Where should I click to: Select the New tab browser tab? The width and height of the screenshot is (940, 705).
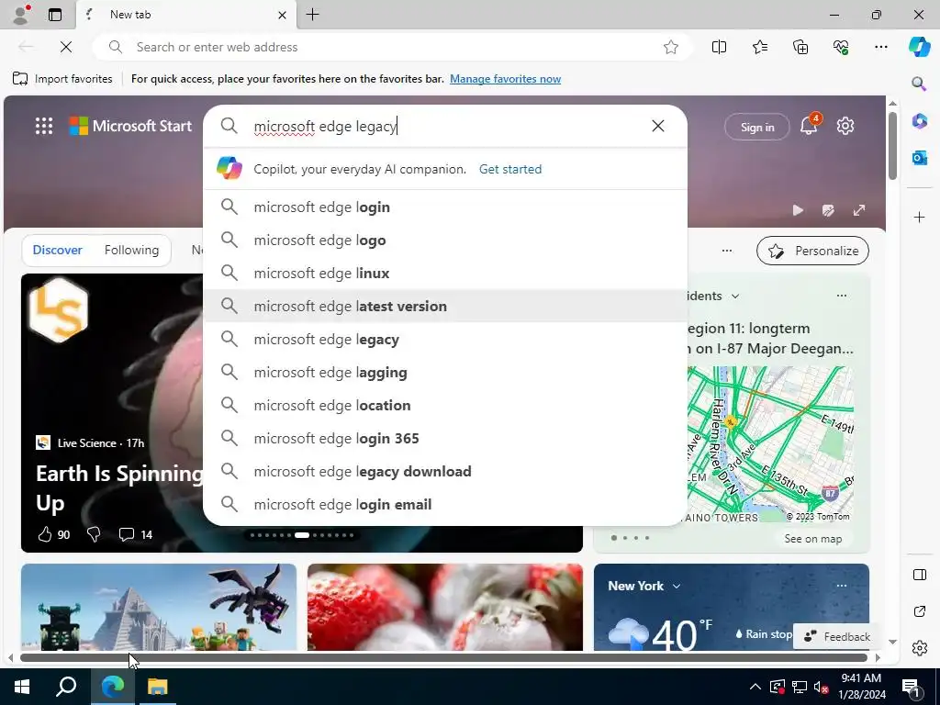[x=185, y=15]
